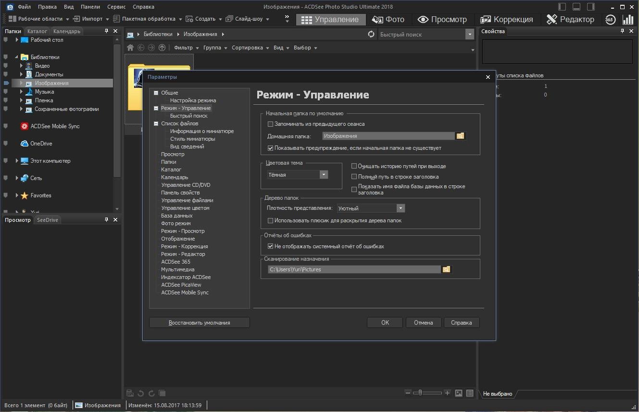Switch to the Каталог tab

tap(37, 31)
